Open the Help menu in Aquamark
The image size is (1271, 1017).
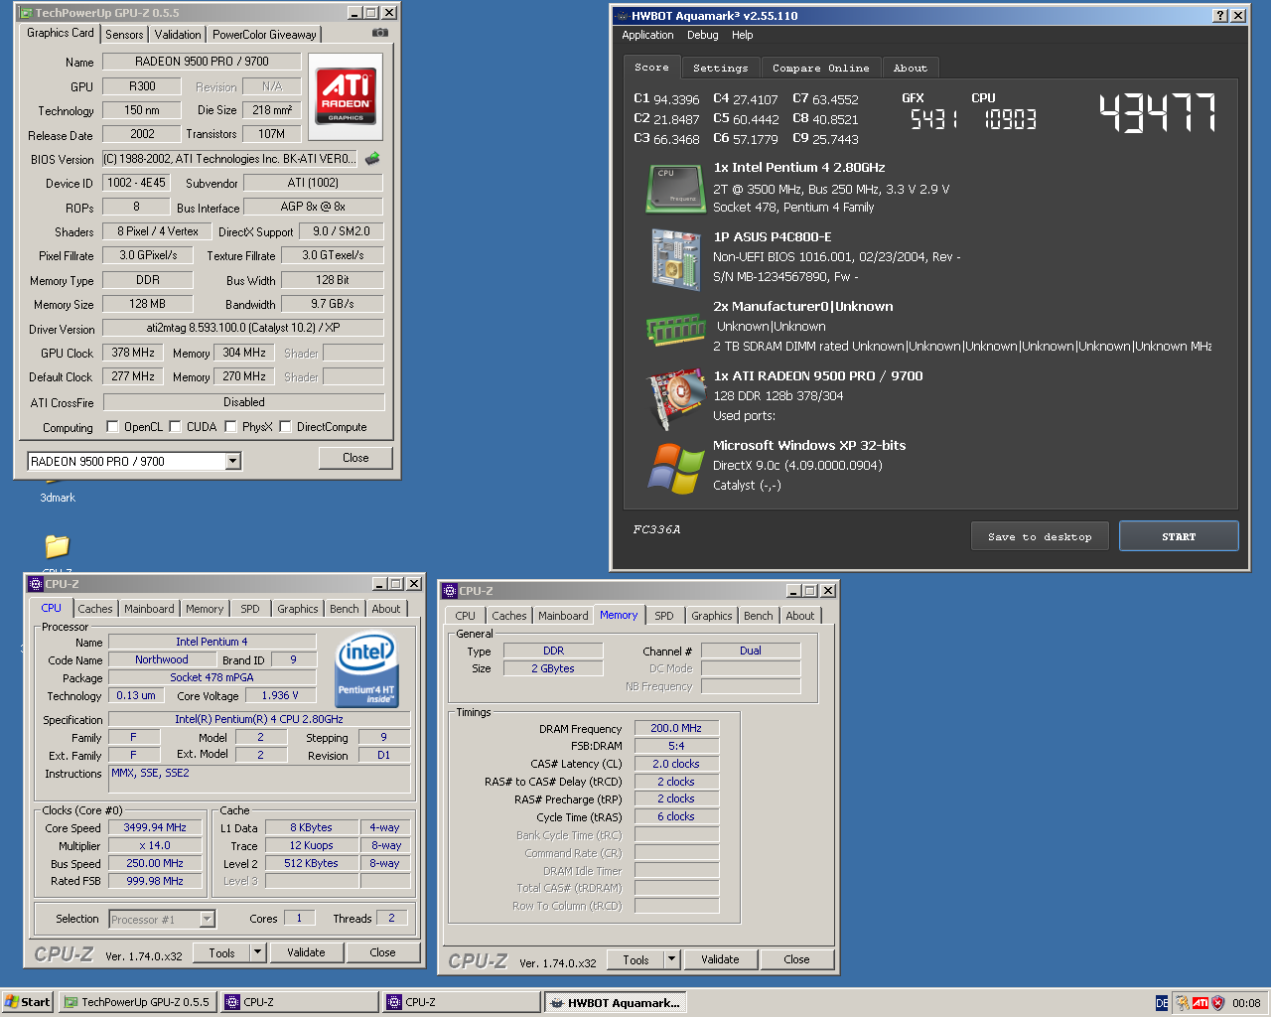743,35
